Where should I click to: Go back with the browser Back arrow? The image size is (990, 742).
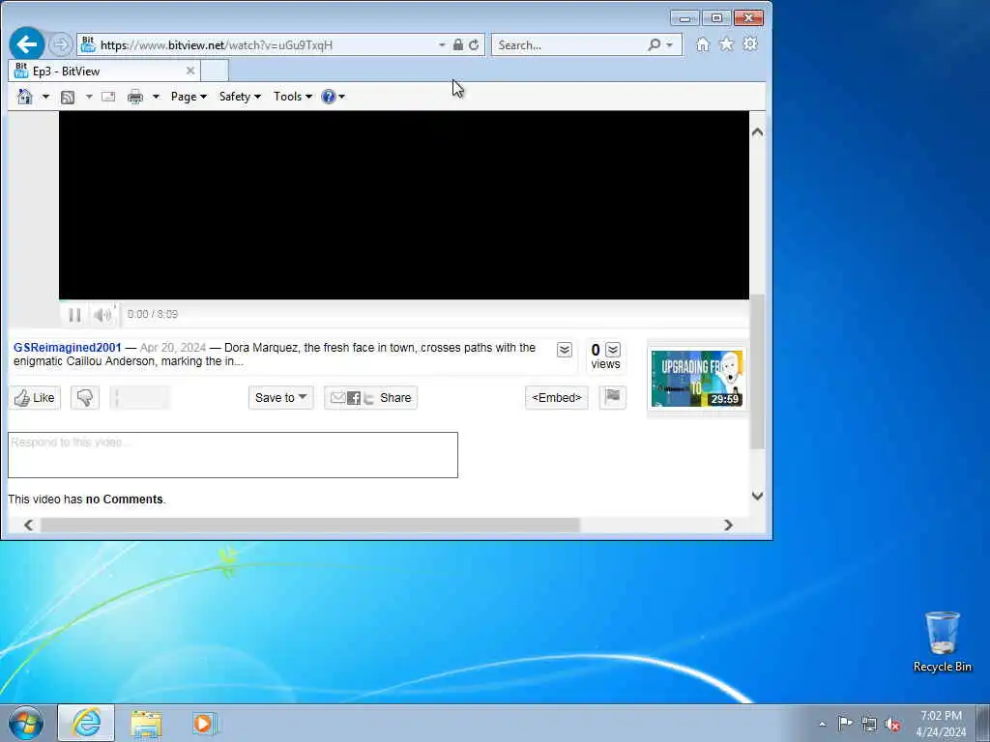[26, 44]
